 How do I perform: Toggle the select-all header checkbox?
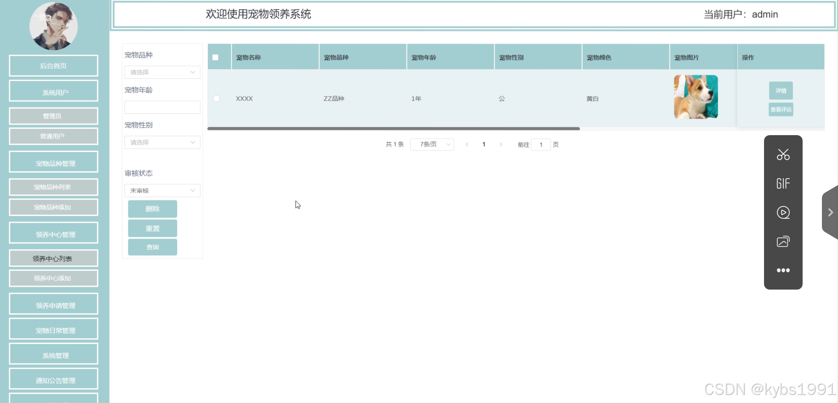coord(216,58)
